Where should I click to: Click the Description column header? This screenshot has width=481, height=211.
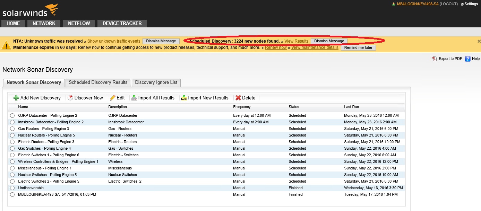click(118, 107)
